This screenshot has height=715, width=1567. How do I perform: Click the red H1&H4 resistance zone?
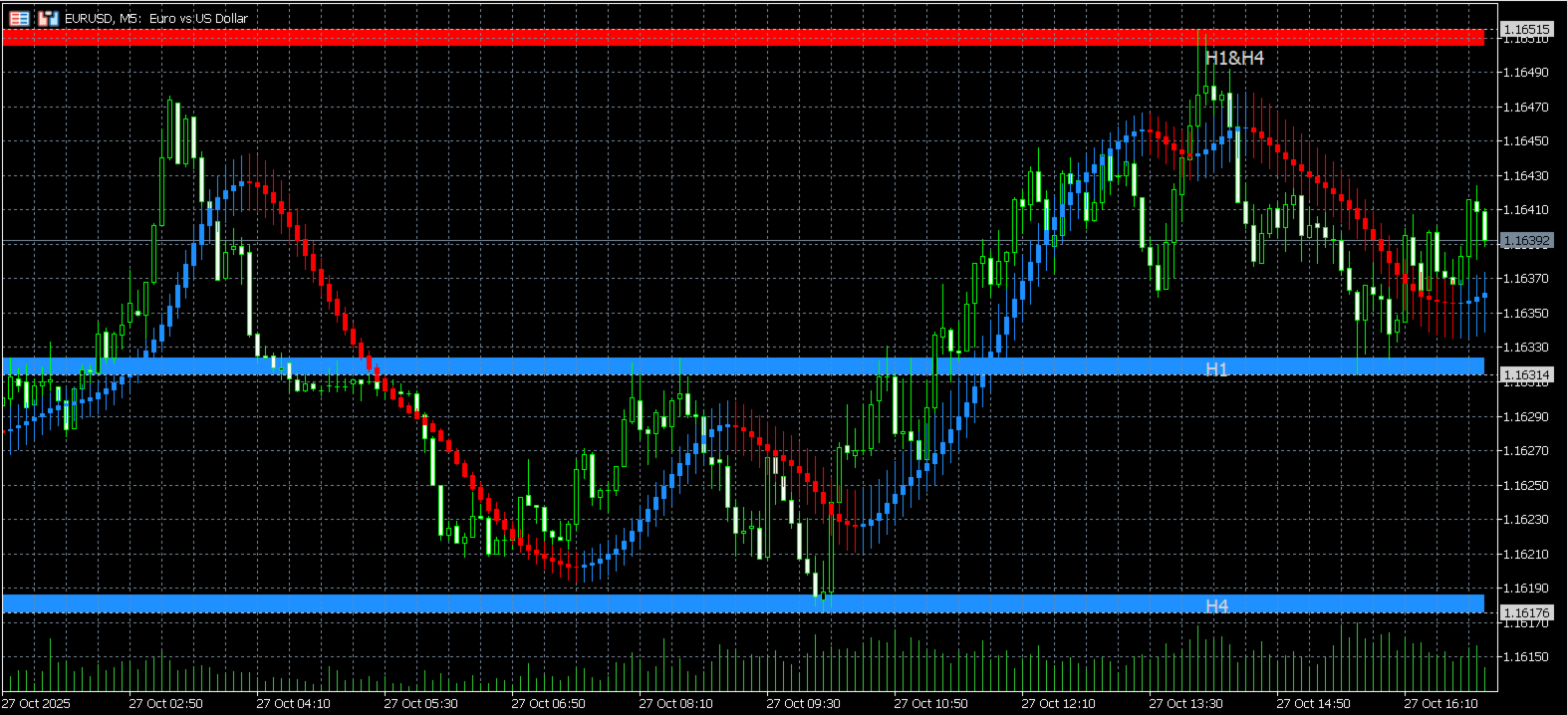click(743, 37)
